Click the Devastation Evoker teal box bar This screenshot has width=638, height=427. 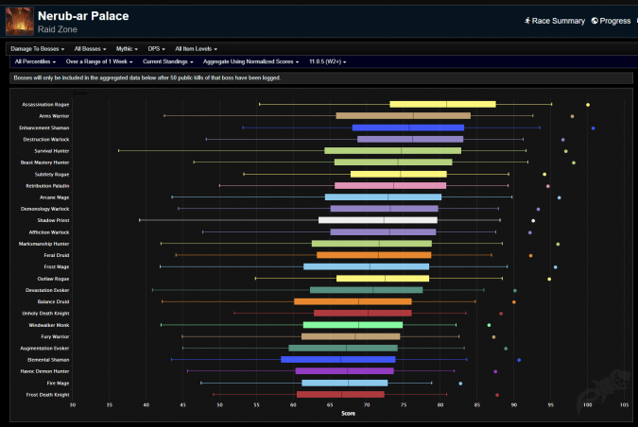pyautogui.click(x=366, y=290)
